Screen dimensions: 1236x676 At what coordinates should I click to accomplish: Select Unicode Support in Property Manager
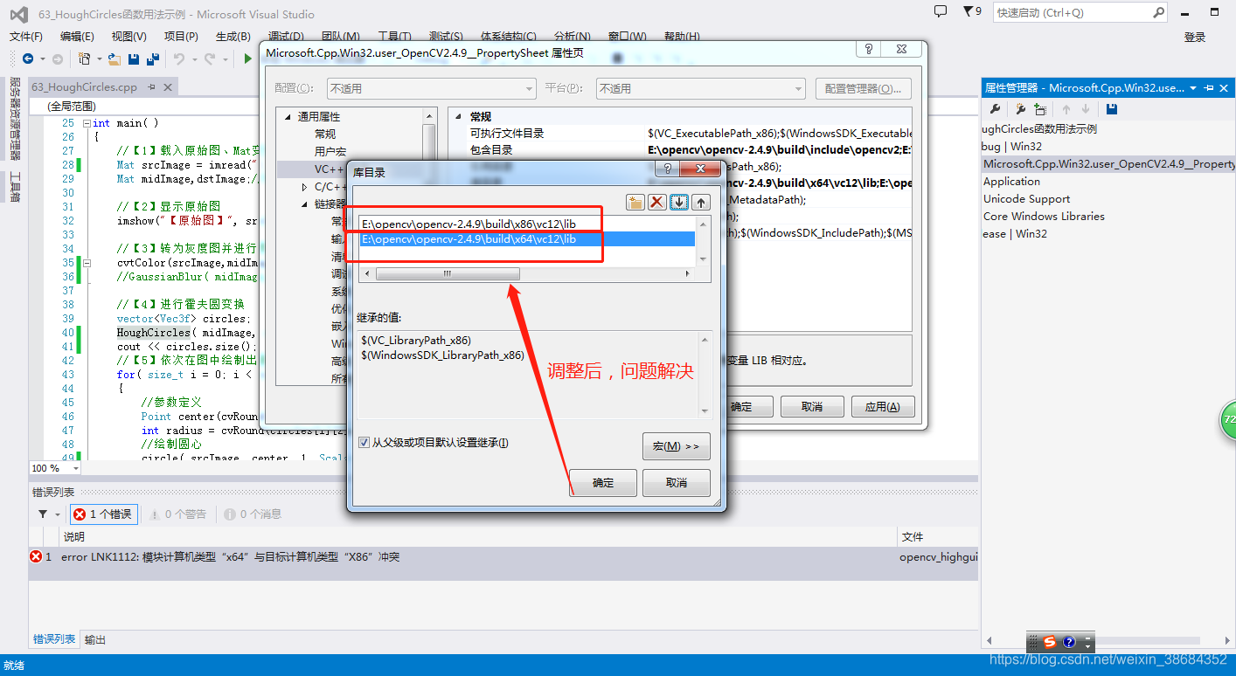tap(1026, 198)
